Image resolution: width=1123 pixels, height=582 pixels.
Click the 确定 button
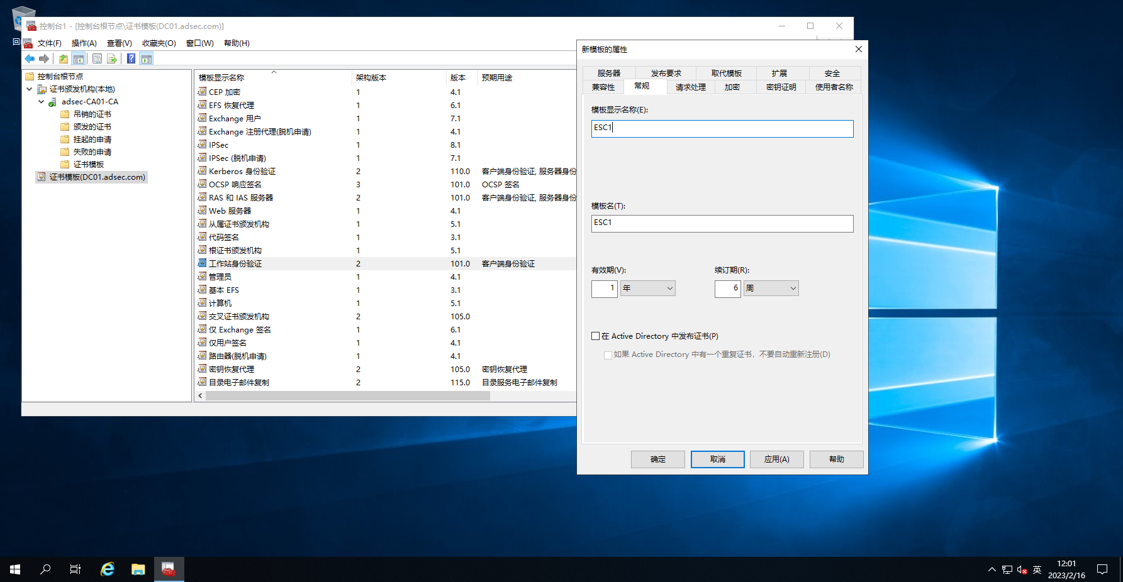(657, 459)
